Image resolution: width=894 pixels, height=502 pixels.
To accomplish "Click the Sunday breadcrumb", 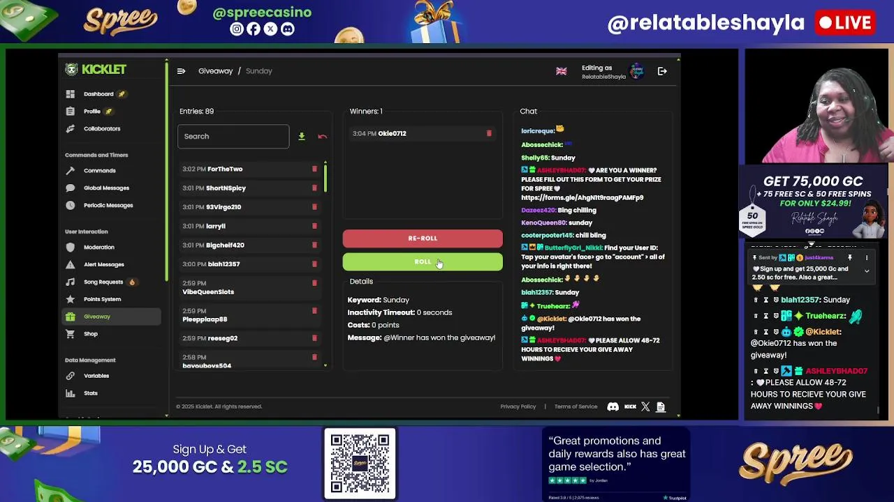I will point(258,71).
